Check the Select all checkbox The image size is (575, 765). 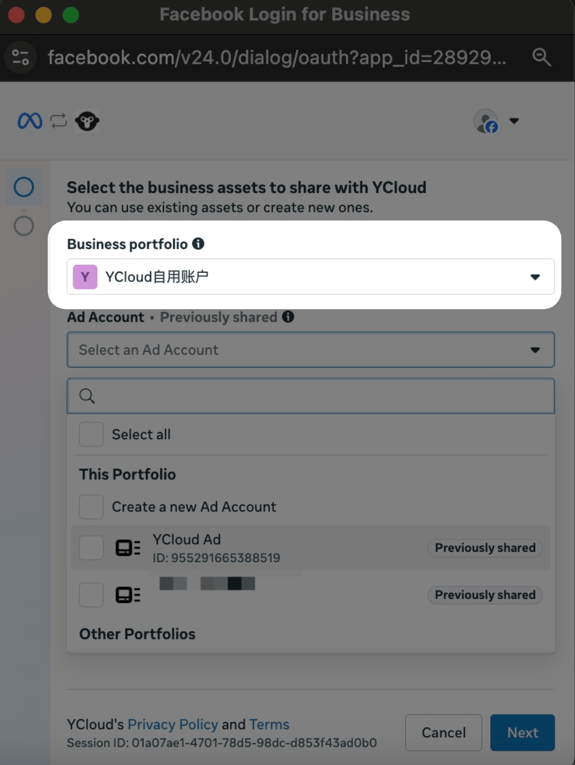(91, 434)
